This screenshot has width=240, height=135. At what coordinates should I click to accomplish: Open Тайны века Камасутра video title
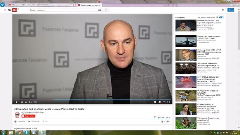208,119
